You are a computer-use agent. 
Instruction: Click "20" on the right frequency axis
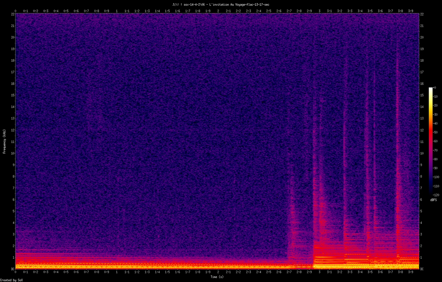tap(422, 37)
